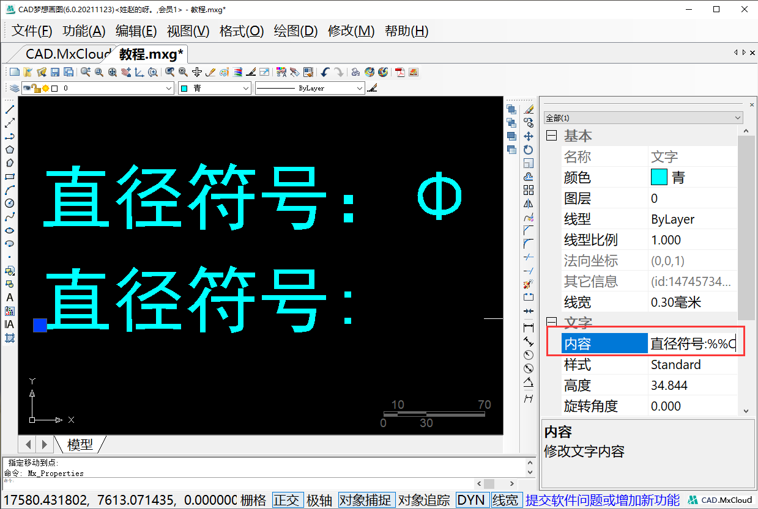
Task: Click the Move tool icon
Action: (x=529, y=136)
